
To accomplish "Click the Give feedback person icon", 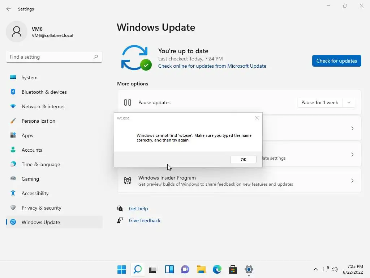I will [120, 220].
